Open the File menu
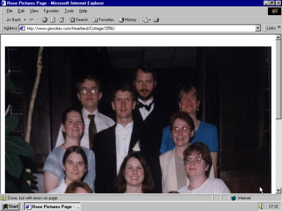The height and width of the screenshot is (211, 282). (10, 11)
